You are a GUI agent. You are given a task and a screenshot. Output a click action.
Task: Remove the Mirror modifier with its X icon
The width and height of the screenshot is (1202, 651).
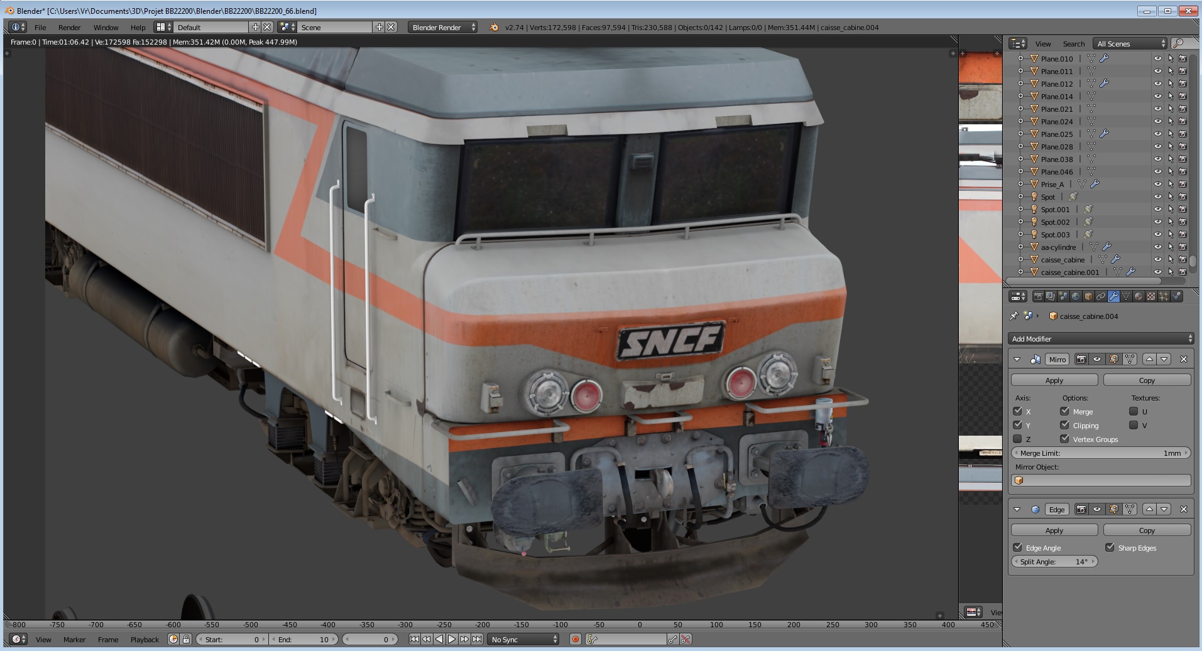tap(1184, 359)
